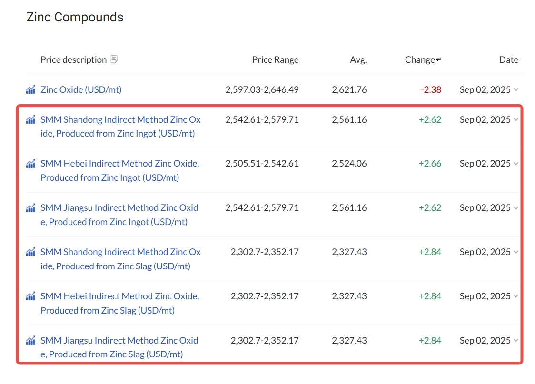Expand date chevron for Hebei Zinc Slag row
This screenshot has height=384, width=535.
point(516,296)
